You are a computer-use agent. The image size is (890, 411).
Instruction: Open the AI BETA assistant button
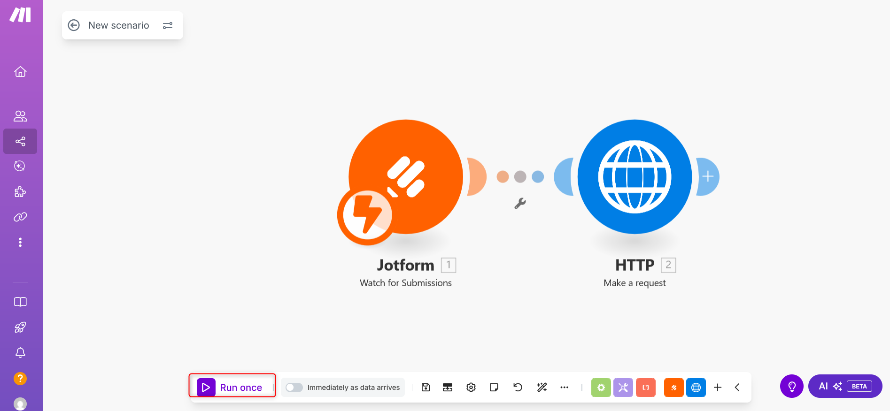[x=845, y=386]
